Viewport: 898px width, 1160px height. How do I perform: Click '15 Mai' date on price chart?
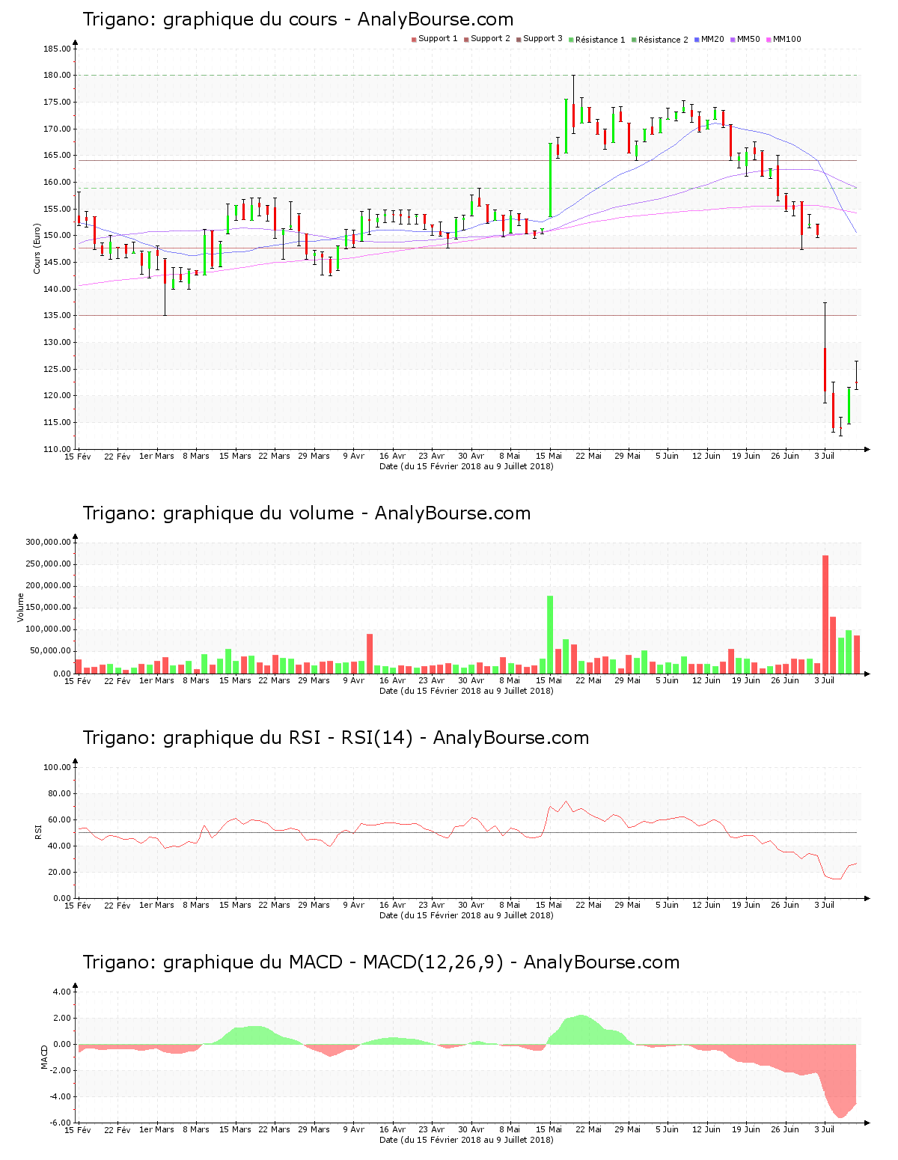549,456
